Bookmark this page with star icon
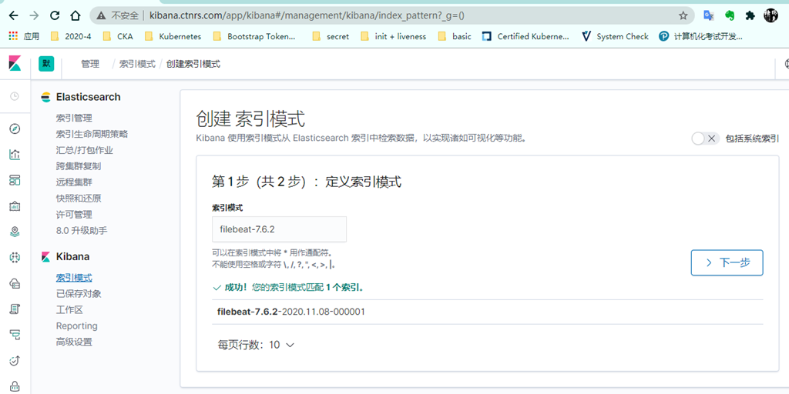 click(x=683, y=15)
